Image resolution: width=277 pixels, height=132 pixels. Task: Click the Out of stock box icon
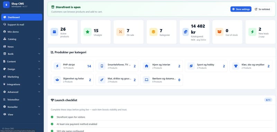(219, 32)
